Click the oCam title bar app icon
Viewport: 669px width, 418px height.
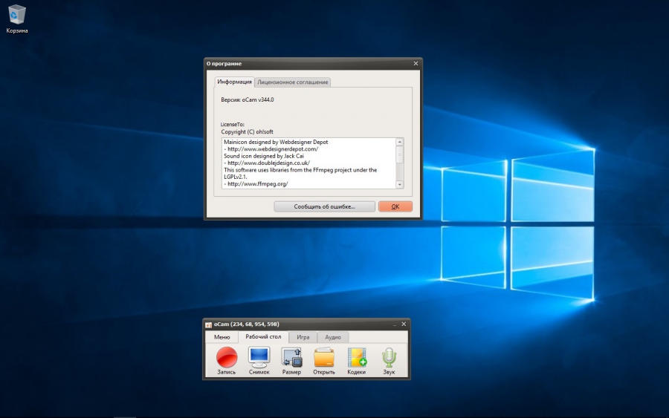209,324
